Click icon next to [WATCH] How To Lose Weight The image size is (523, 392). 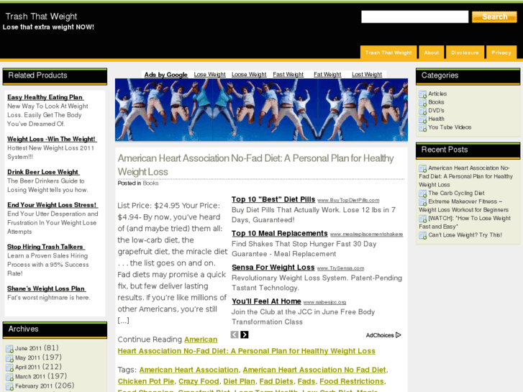point(422,219)
